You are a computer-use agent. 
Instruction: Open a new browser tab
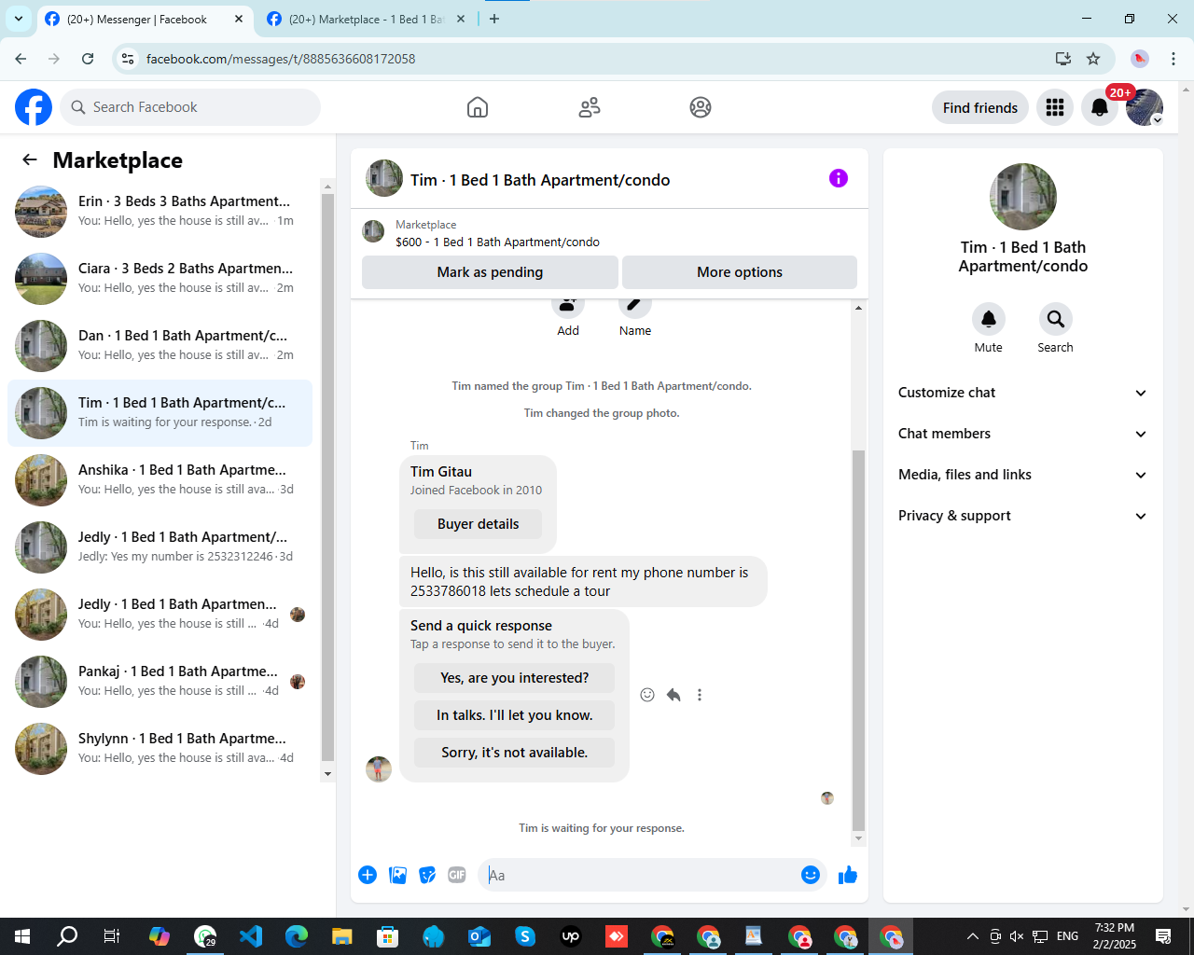494,19
